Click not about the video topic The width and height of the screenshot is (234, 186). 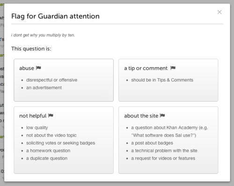pyautogui.click(x=51, y=135)
